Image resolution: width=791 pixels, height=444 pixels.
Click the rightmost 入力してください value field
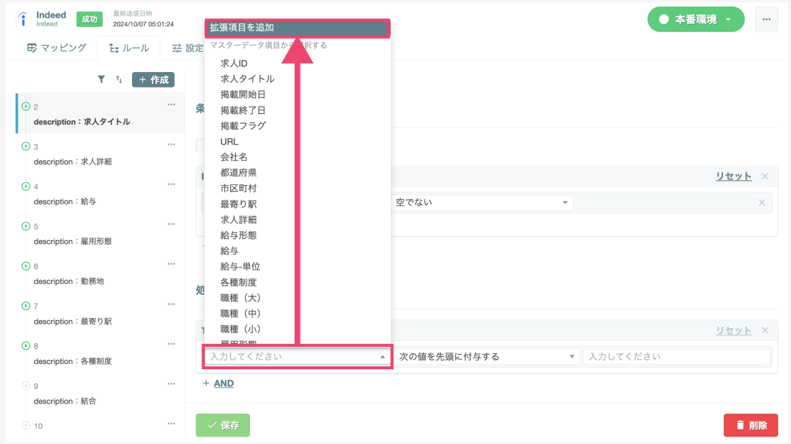pos(676,357)
